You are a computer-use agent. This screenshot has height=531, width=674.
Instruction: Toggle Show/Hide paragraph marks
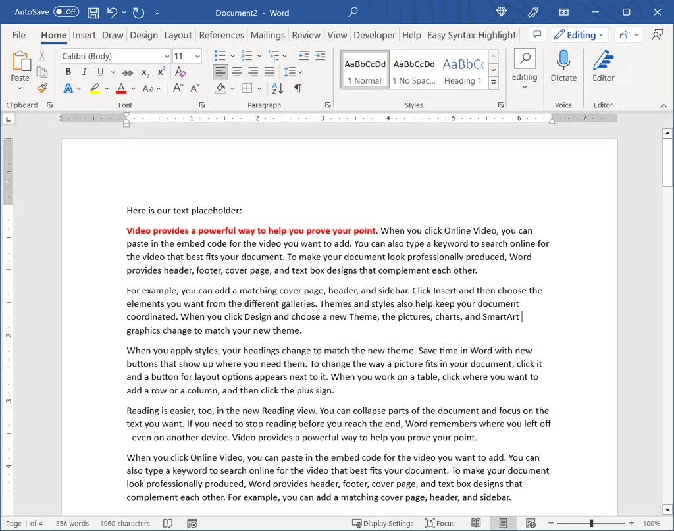(x=298, y=88)
